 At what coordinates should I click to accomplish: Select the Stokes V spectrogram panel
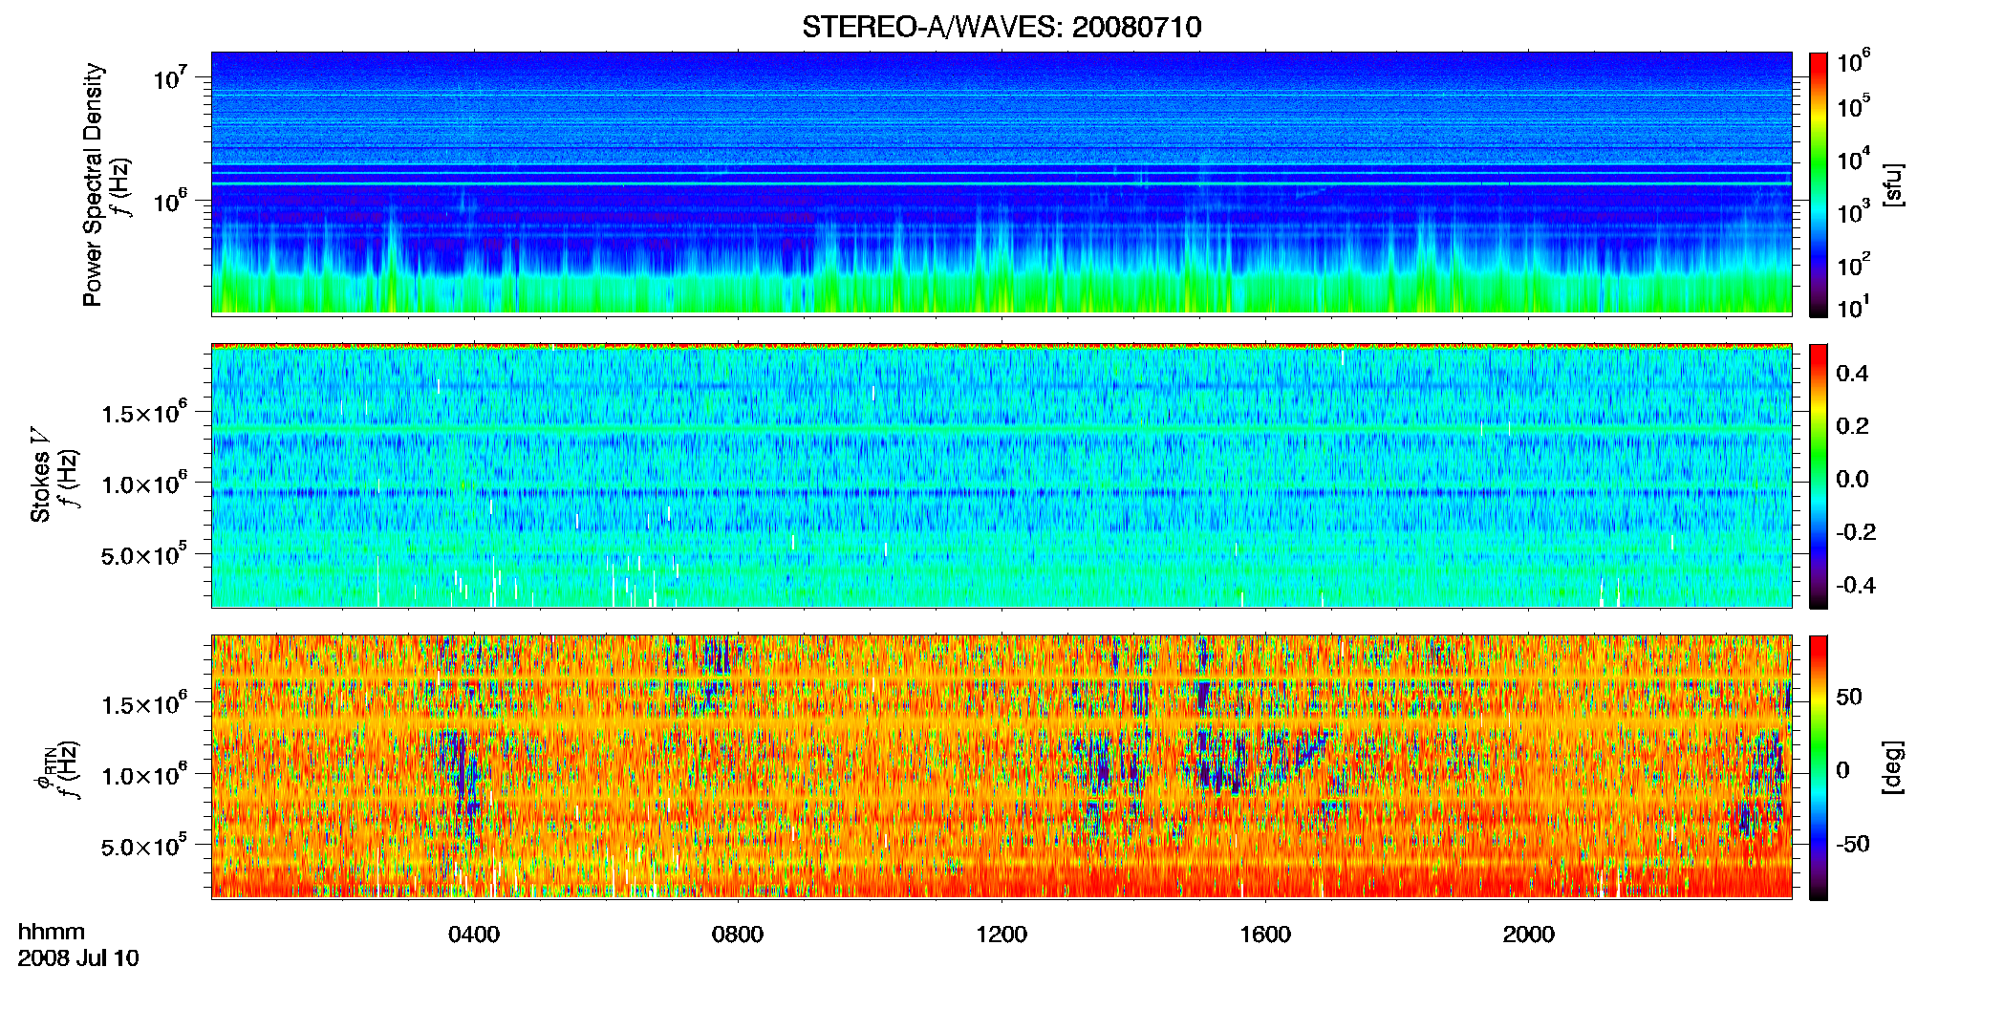pos(1001,475)
